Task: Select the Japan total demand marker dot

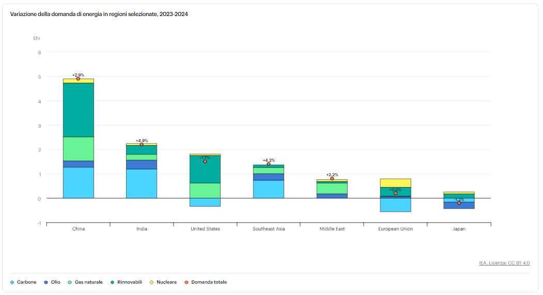Action: 459,203
